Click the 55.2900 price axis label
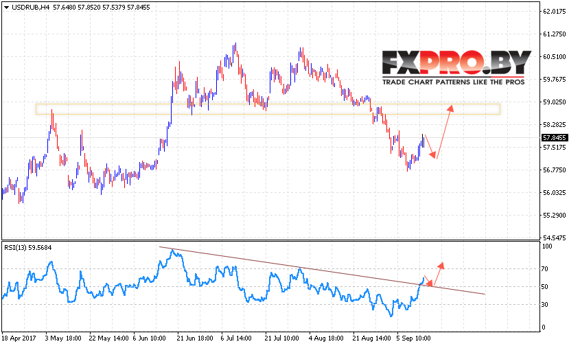The width and height of the screenshot is (569, 346). point(554,216)
